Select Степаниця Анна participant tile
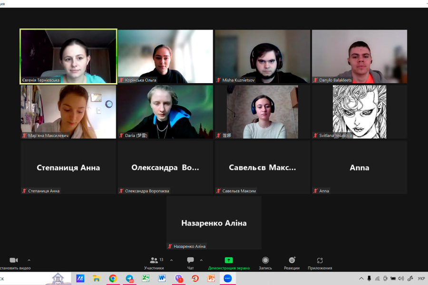This screenshot has height=285, width=428. click(68, 167)
